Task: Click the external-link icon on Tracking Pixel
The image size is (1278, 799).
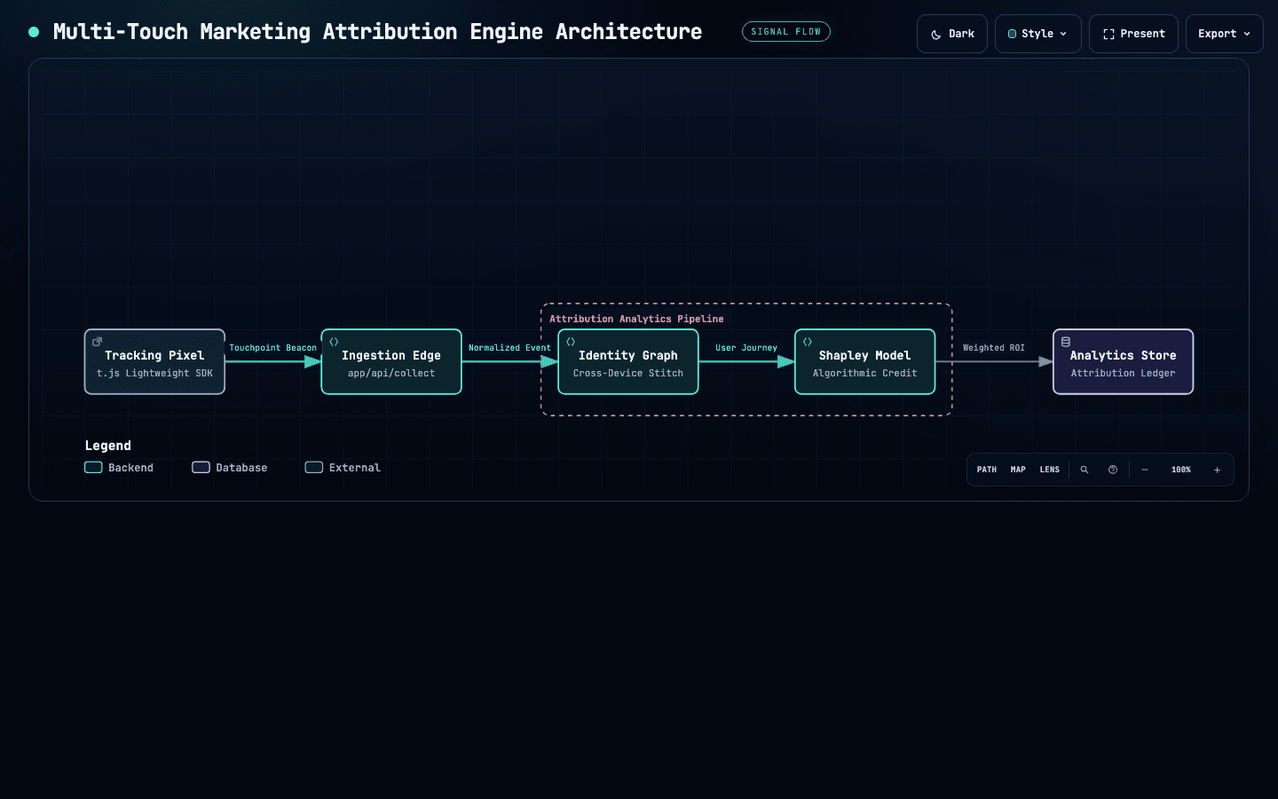Action: 98,342
